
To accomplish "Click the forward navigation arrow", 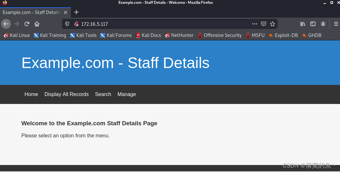I will (x=17, y=24).
